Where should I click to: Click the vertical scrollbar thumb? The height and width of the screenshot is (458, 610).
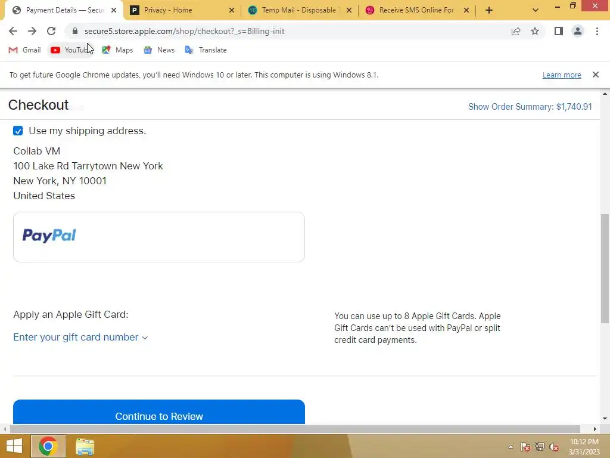click(605, 268)
